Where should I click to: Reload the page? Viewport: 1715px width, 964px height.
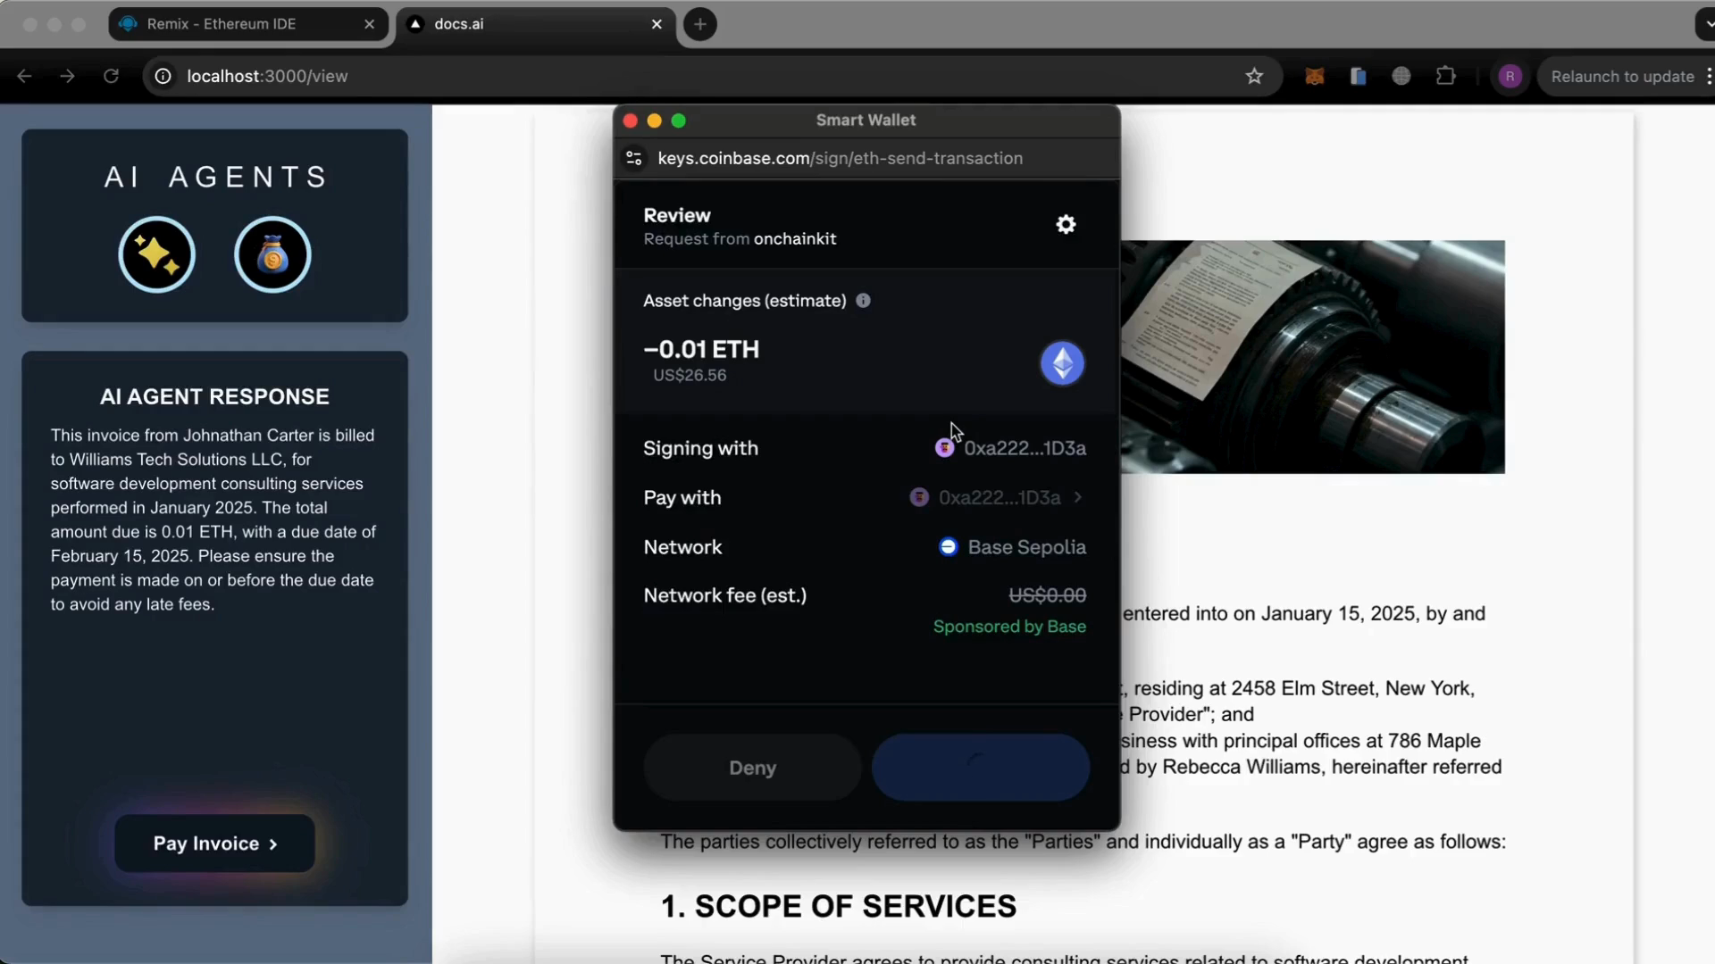(x=111, y=77)
